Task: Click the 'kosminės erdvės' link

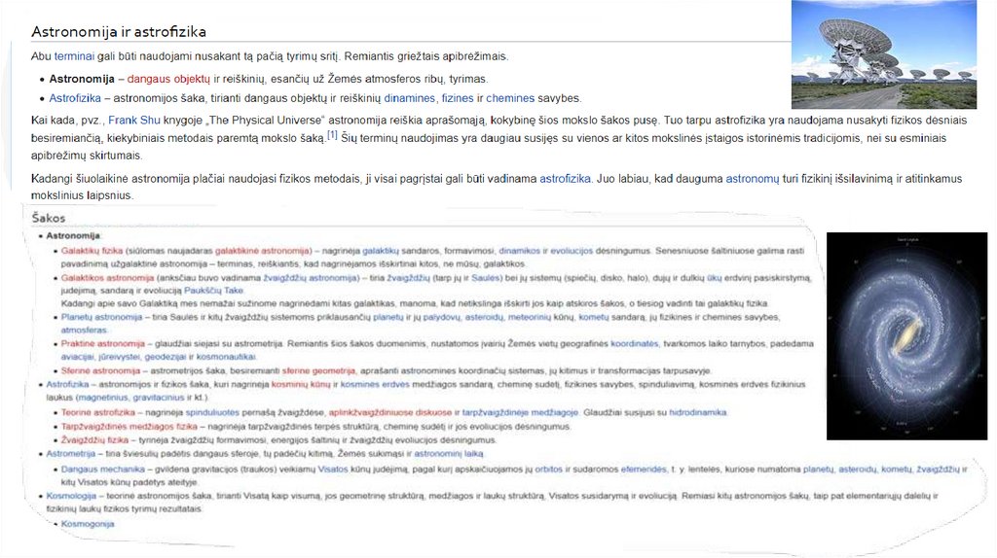Action: 375,384
